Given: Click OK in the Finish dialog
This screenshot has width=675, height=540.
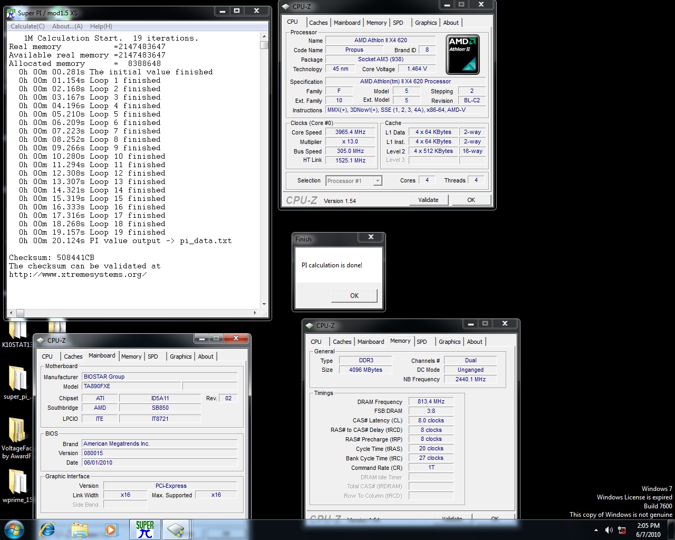Looking at the screenshot, I should click(354, 295).
